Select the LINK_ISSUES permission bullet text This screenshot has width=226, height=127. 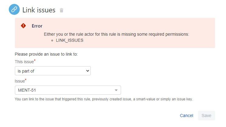coord(69,41)
